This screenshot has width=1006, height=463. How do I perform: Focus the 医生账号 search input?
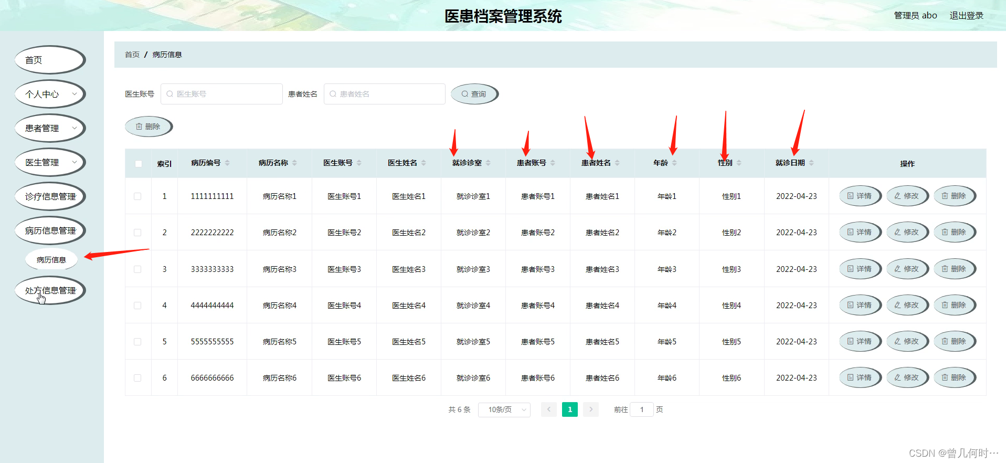click(221, 94)
